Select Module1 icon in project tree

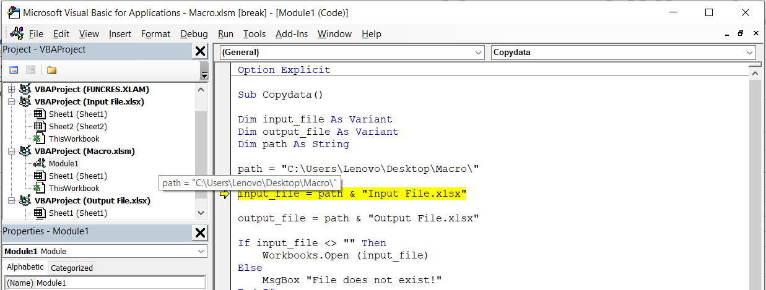39,163
